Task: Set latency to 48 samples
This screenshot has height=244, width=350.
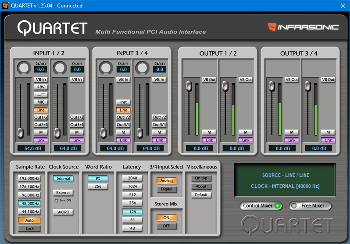Action: click(132, 228)
